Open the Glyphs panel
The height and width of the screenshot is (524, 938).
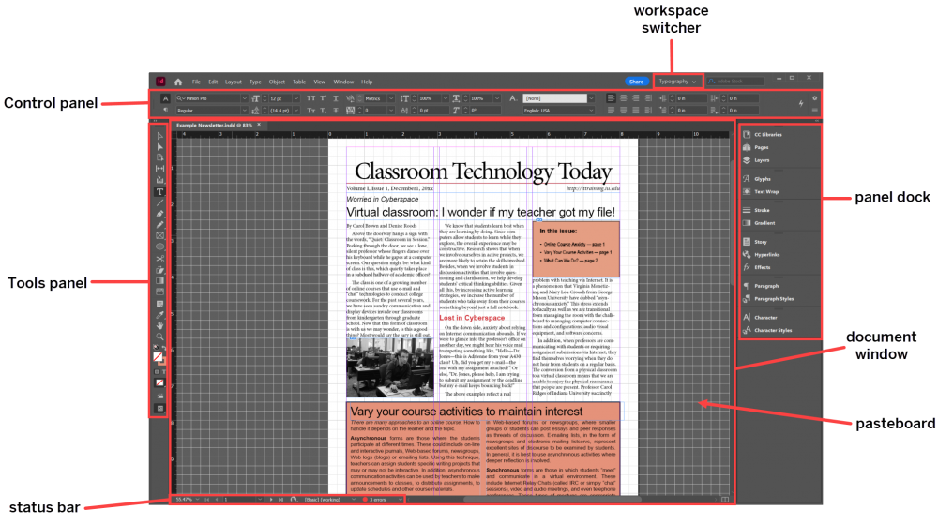(x=764, y=178)
